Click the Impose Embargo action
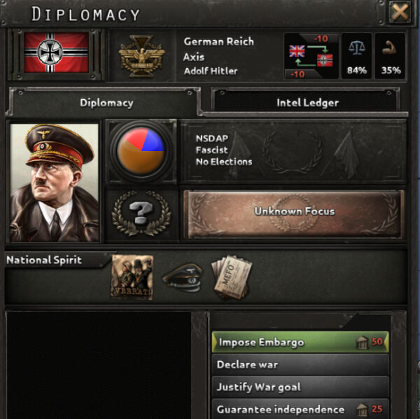Screen dimensions: 420x419 click(x=300, y=342)
